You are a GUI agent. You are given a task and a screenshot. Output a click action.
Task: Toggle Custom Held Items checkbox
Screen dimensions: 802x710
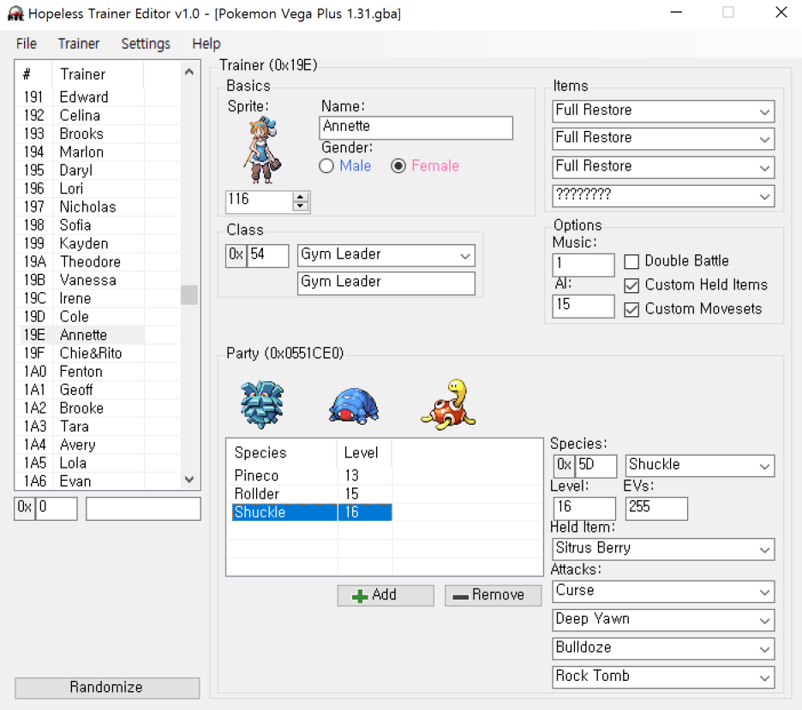tap(631, 285)
